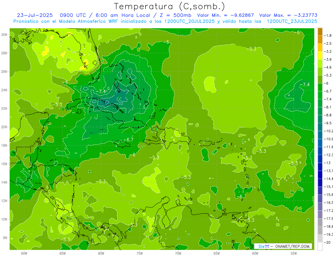Viewport: 333px width, 257px height.
Task: Pick the legend swatch between -4.6 and -5.3
Action: pos(320,71)
